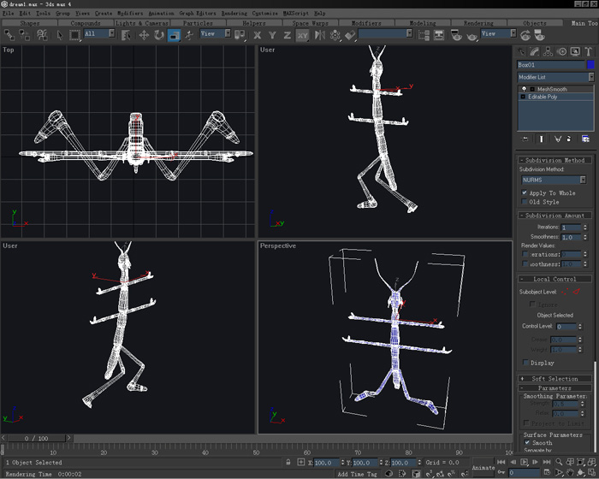The height and width of the screenshot is (479, 599).
Task: Open the Material Editor icon
Action: click(439, 35)
